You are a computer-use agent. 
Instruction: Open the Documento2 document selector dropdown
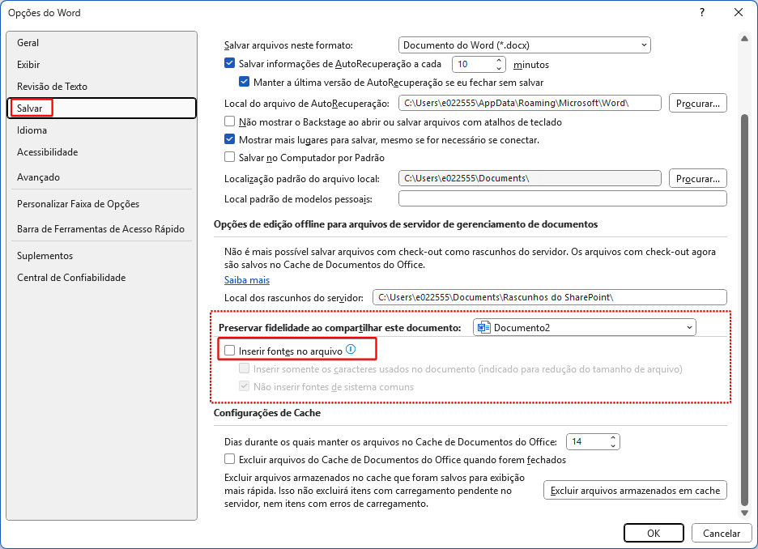[x=585, y=328]
